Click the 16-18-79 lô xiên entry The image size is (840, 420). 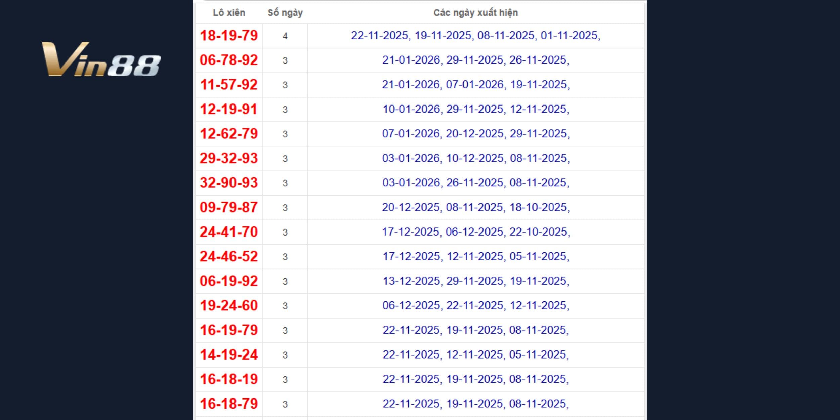(229, 404)
